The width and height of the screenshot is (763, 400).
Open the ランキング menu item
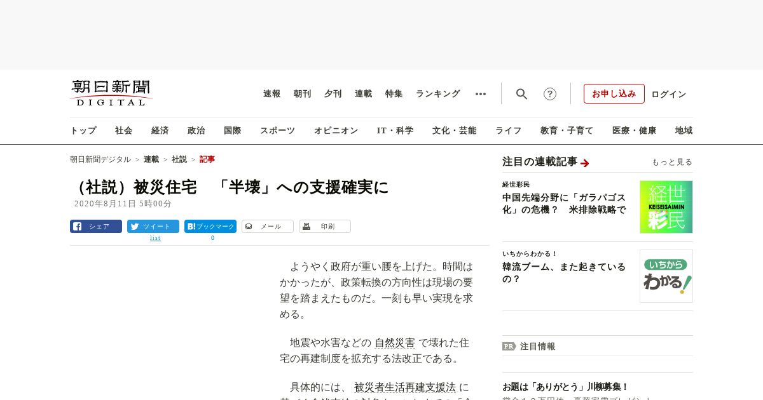click(438, 94)
